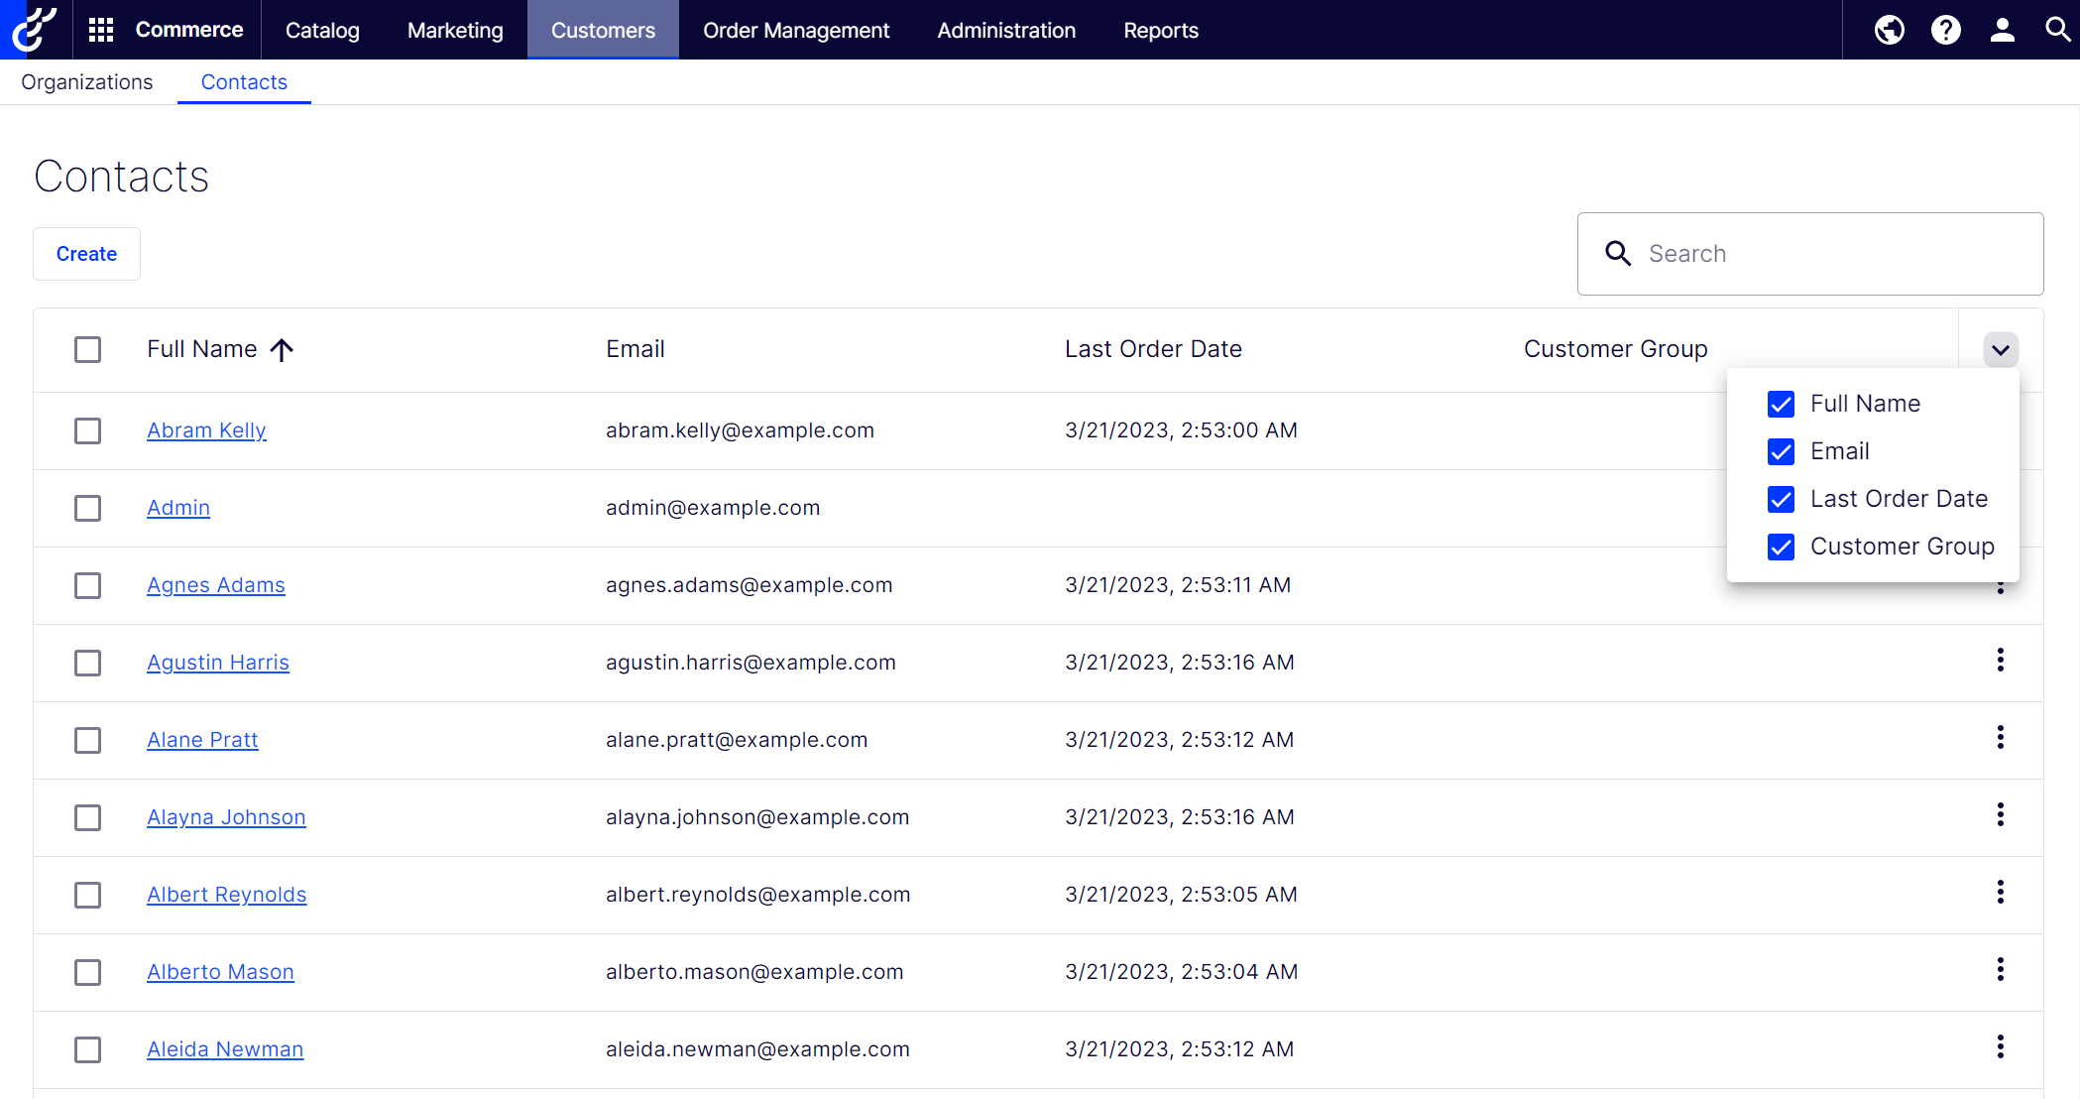Click the 3/21/2023, 2:53:04 AM date cell
Image resolution: width=2080 pixels, height=1099 pixels.
point(1181,972)
